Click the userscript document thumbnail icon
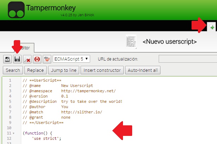217x144 pixels. [x=131, y=42]
